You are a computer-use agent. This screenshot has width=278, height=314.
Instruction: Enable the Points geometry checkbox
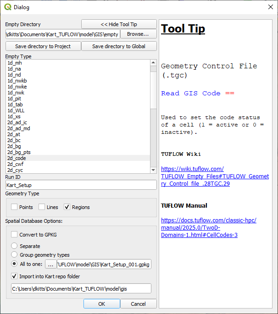click(15, 207)
